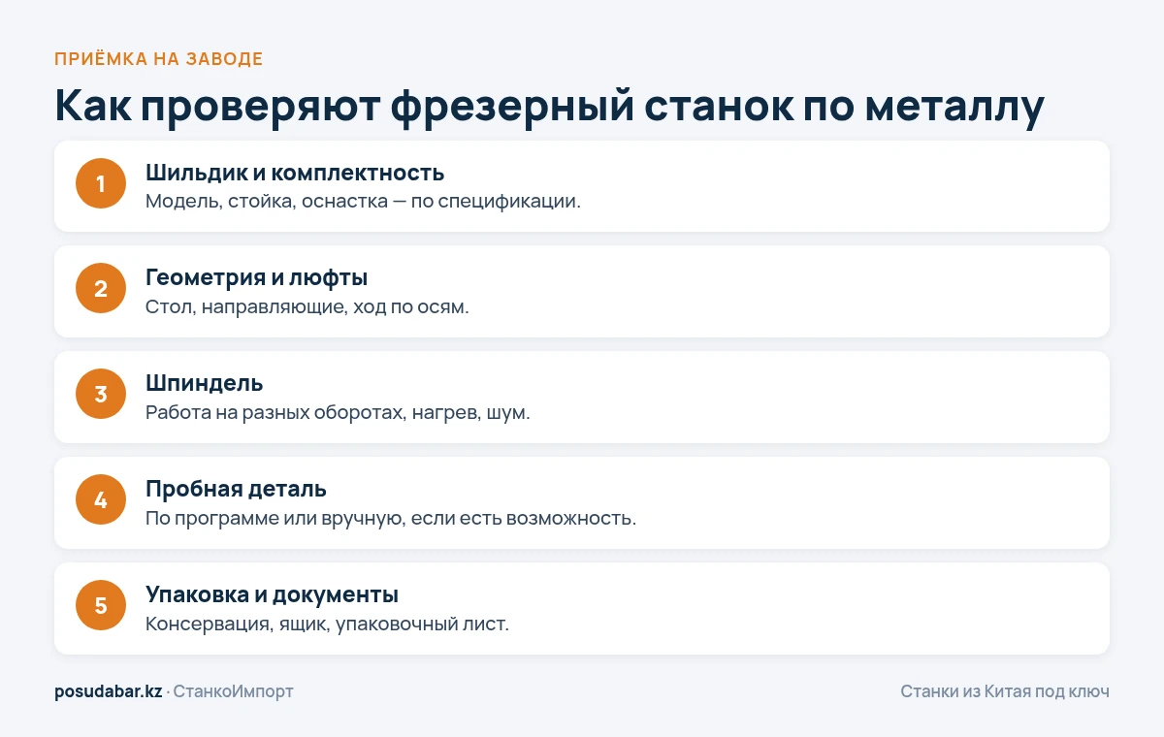Click text 'Консервация, ящик, упаковочный лист.'
The height and width of the screenshot is (737, 1164).
(327, 625)
